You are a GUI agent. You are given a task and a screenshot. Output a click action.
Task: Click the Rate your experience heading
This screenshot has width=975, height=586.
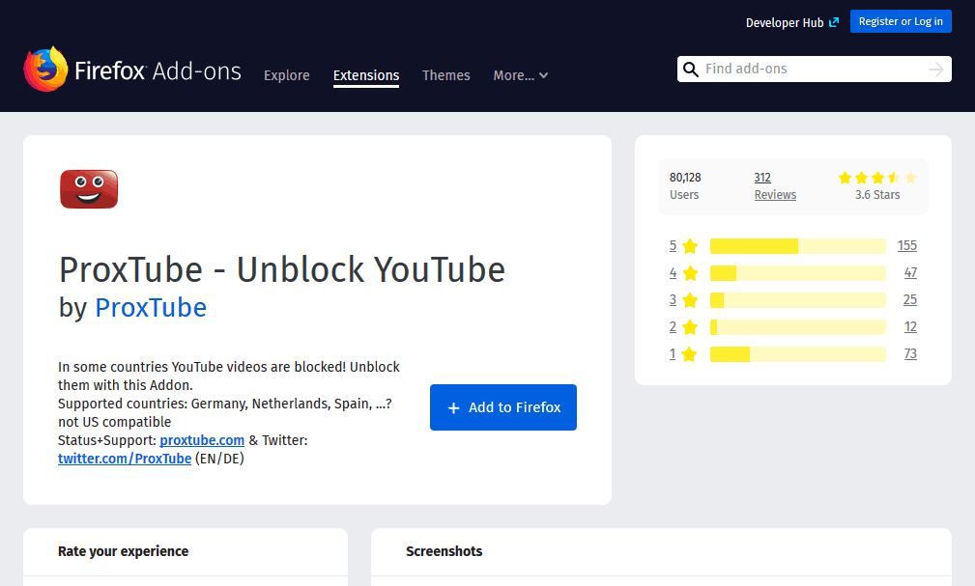(123, 551)
